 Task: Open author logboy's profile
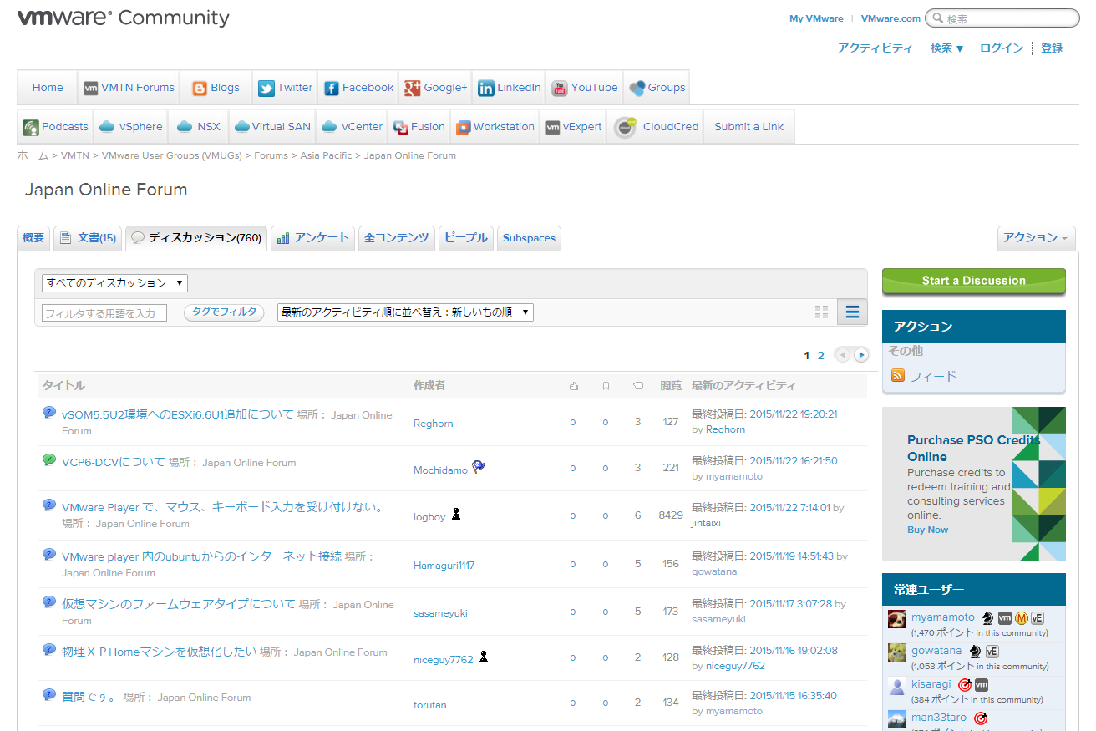429,517
